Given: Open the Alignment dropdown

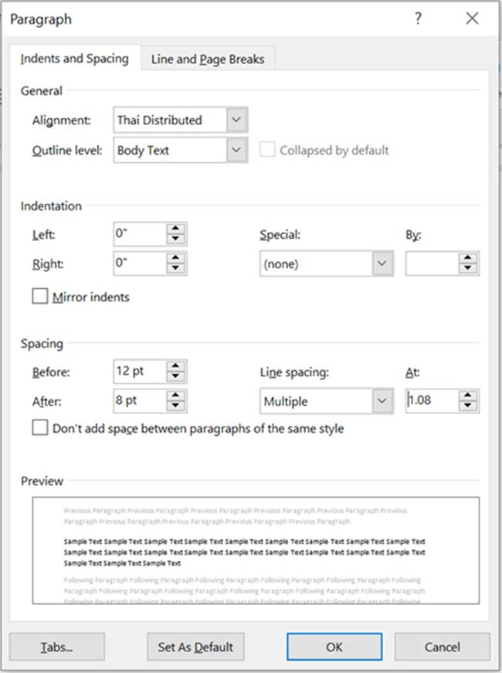Looking at the screenshot, I should (x=237, y=121).
